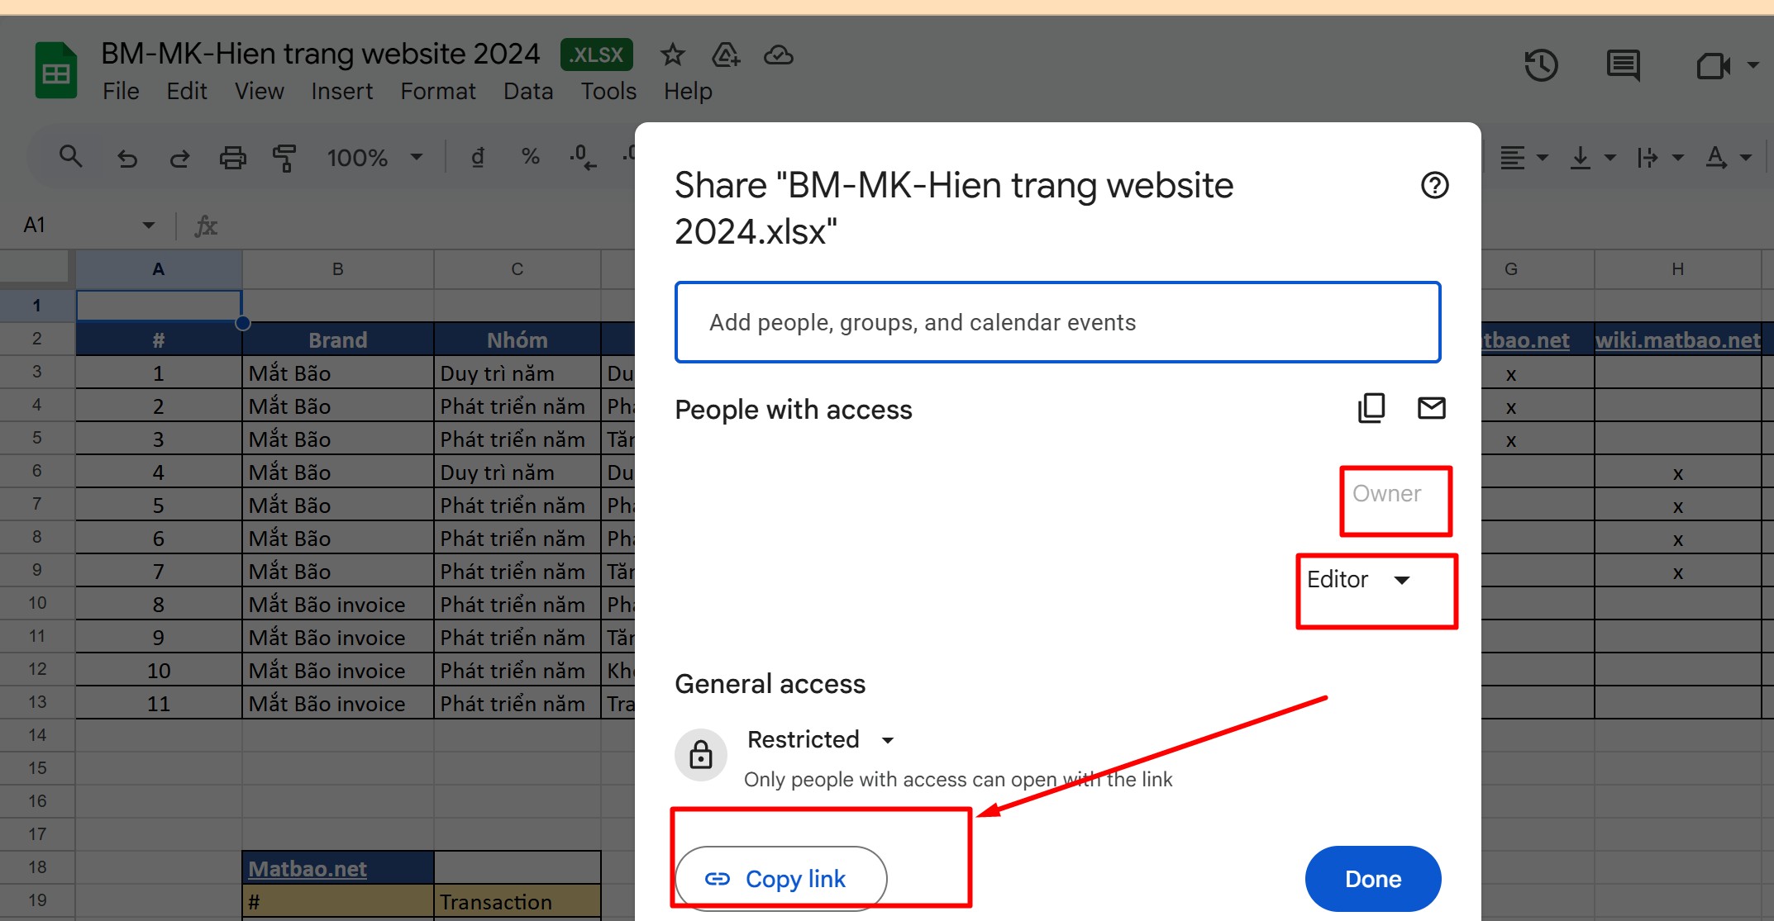This screenshot has width=1774, height=921.
Task: Open the View menu
Action: coord(260,91)
